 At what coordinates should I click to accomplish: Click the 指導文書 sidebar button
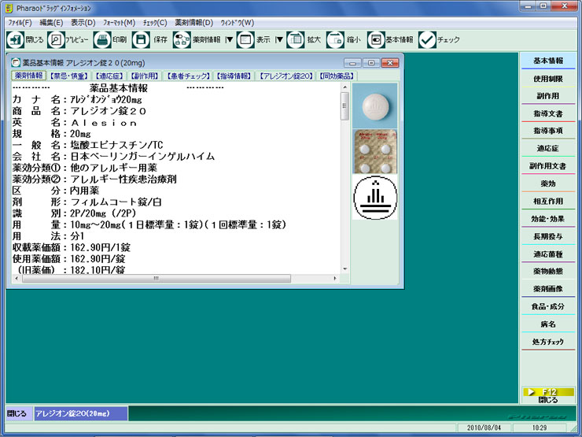(548, 113)
